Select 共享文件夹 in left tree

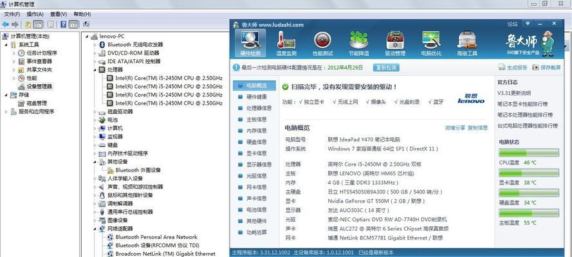point(39,69)
